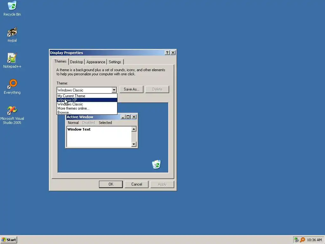The height and width of the screenshot is (244, 325).
Task: Select the Microsoft Visual Studio 2005 shortcut
Action: click(12, 115)
